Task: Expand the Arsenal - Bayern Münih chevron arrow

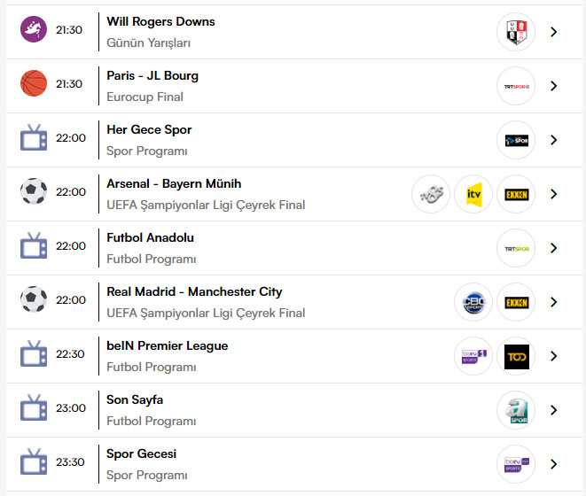Action: click(x=554, y=194)
